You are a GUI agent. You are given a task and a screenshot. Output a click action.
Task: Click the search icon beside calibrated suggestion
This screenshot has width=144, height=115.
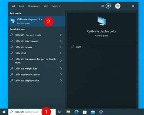tap(12, 53)
